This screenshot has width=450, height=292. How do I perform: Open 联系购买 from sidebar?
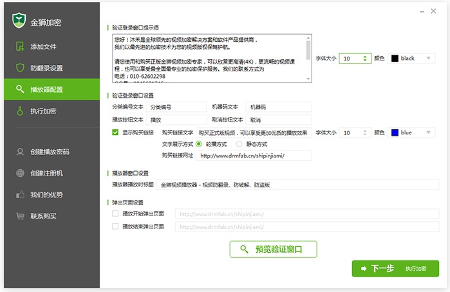point(52,216)
